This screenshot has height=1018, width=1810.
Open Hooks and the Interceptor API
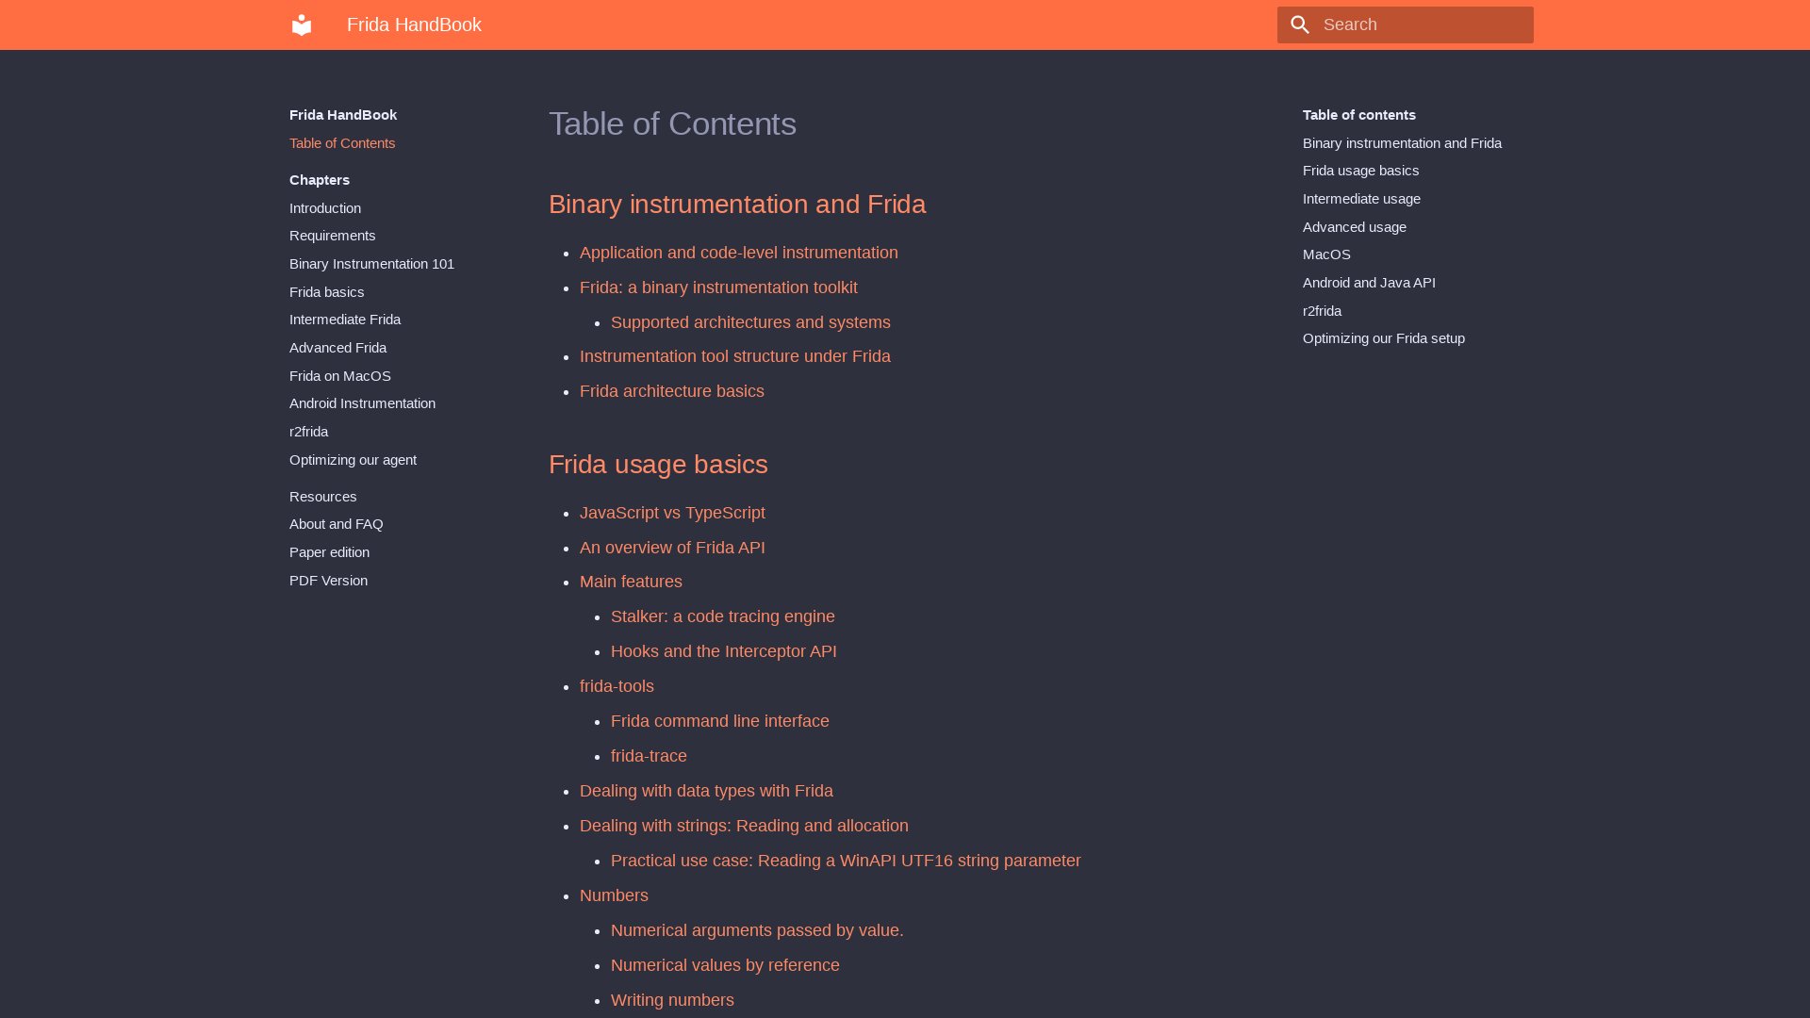point(724,651)
